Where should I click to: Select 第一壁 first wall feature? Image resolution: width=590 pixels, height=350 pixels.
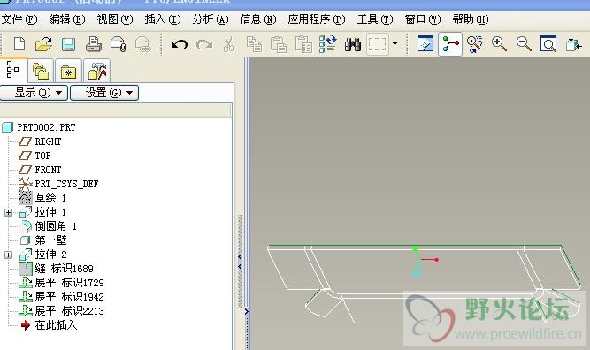point(50,240)
